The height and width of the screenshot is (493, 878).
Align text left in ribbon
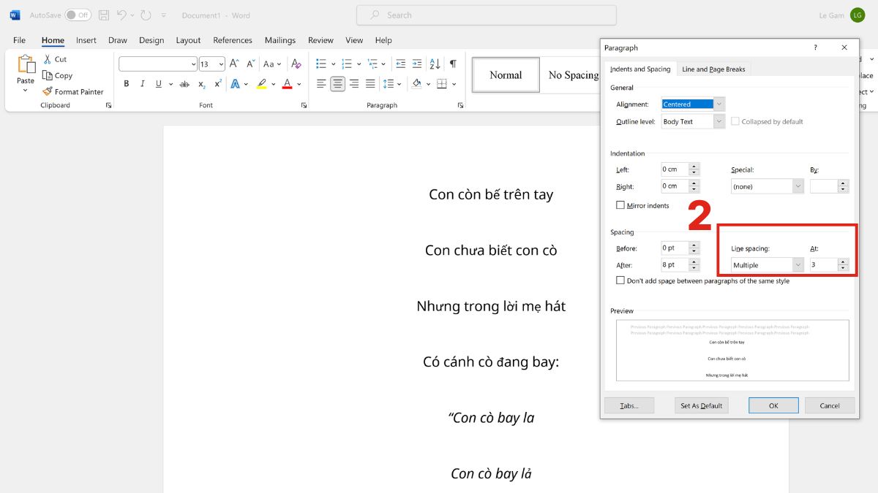point(321,84)
